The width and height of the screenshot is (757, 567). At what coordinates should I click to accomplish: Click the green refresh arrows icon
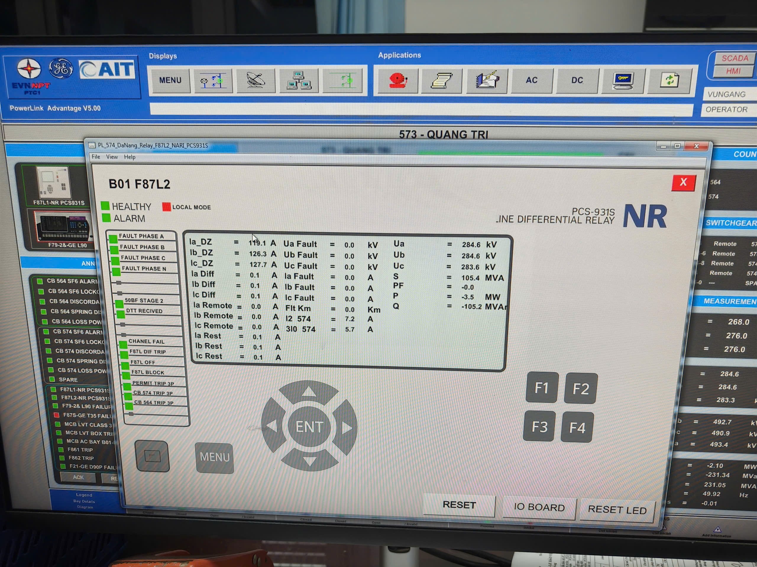(x=669, y=81)
